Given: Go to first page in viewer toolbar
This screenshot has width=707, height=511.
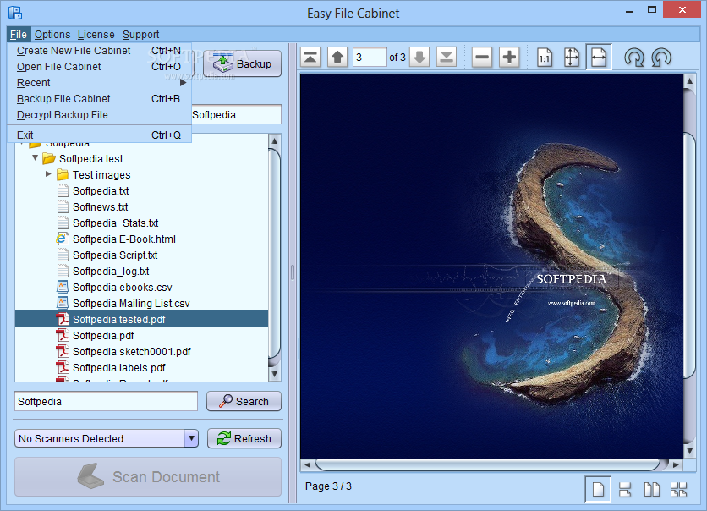Looking at the screenshot, I should (310, 58).
